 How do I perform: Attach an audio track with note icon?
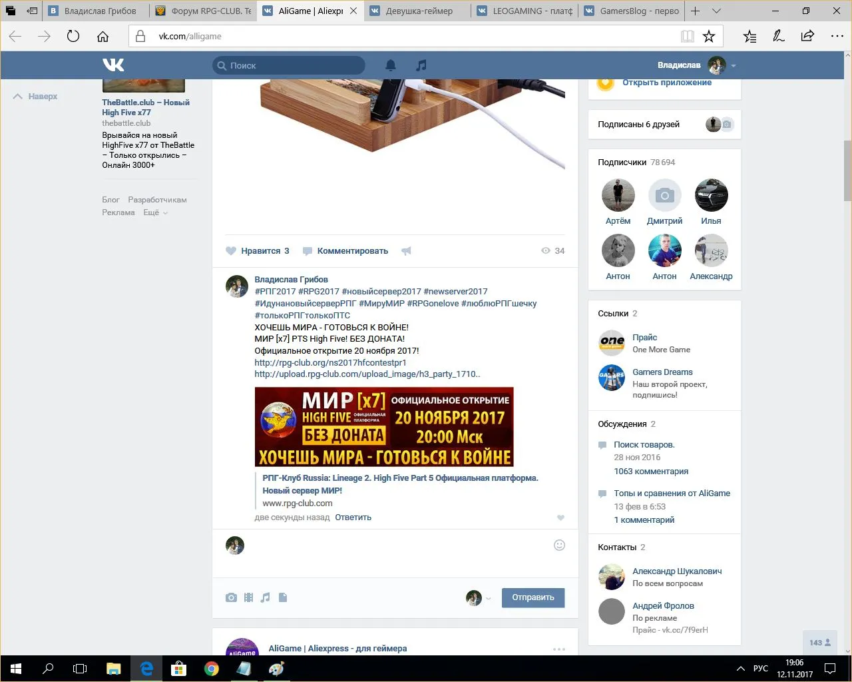pyautogui.click(x=266, y=597)
